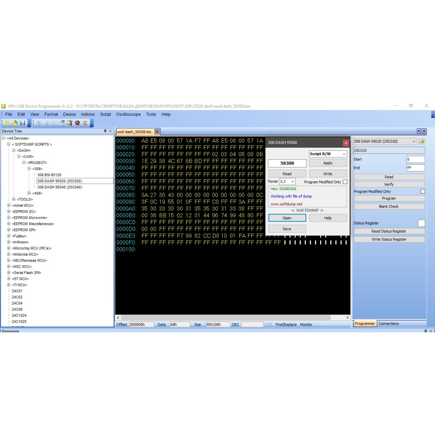435x435 pixels.
Task: Collapse the SOFTDUMP SCRIPTS node
Action: coord(9,144)
